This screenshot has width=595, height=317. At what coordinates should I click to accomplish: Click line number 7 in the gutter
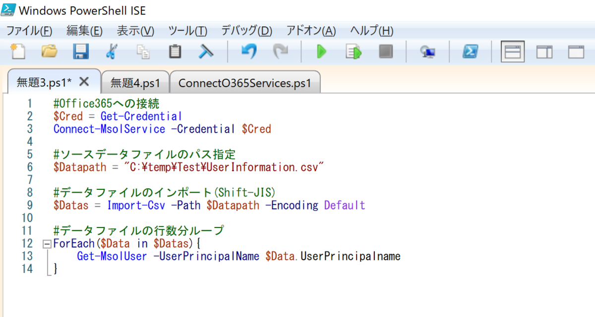(x=29, y=180)
